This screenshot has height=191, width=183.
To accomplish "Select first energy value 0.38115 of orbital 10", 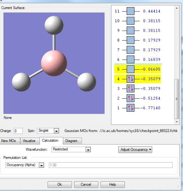I will pos(152,21).
